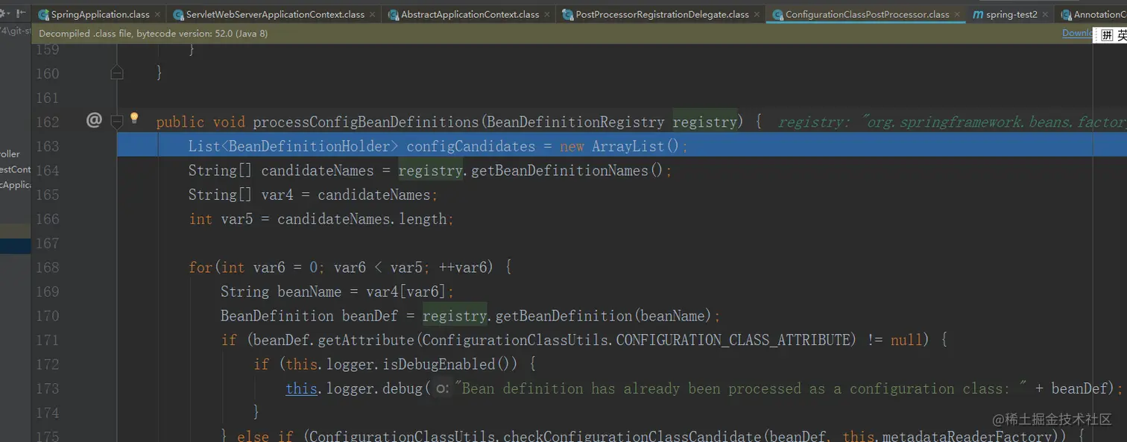
Task: Click line number 171 in the gutter
Action: [x=47, y=340]
